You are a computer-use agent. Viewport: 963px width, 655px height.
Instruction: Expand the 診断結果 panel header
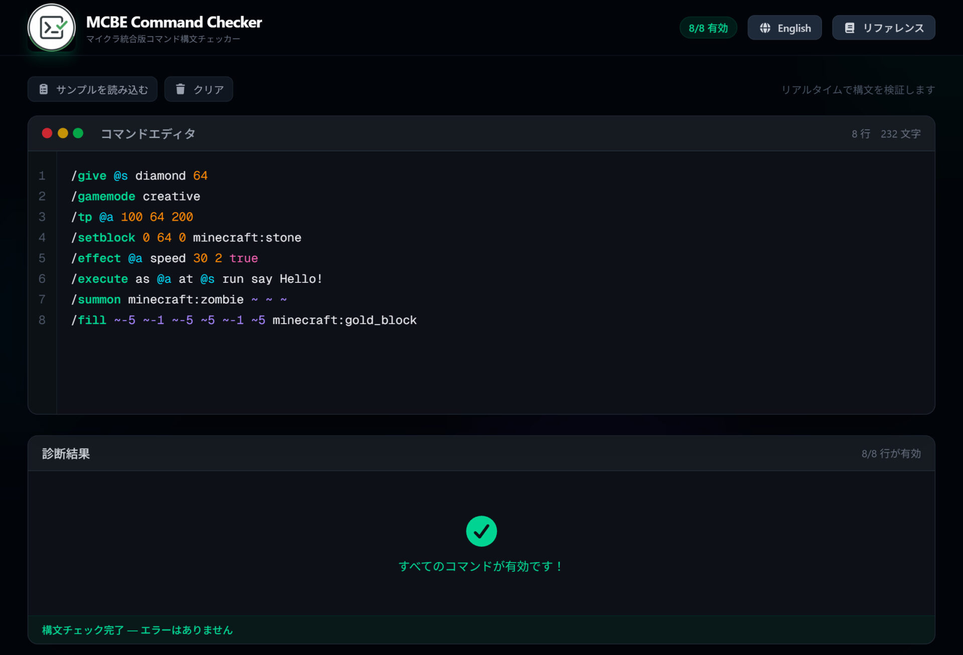pyautogui.click(x=66, y=453)
